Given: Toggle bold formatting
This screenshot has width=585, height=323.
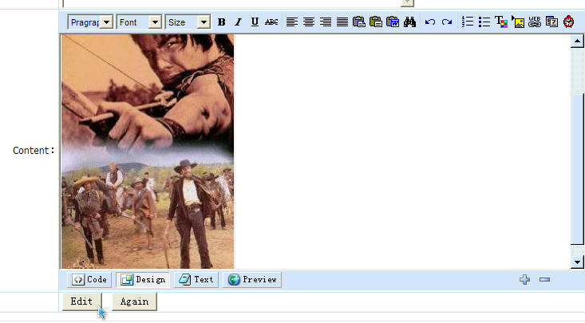Looking at the screenshot, I should click(x=221, y=22).
